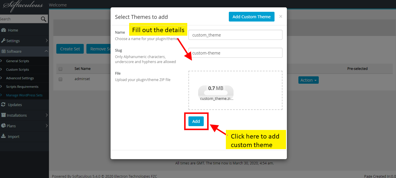Click the Updates refresh icon

(4, 105)
